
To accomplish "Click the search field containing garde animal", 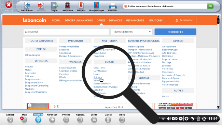I will 66,32.
